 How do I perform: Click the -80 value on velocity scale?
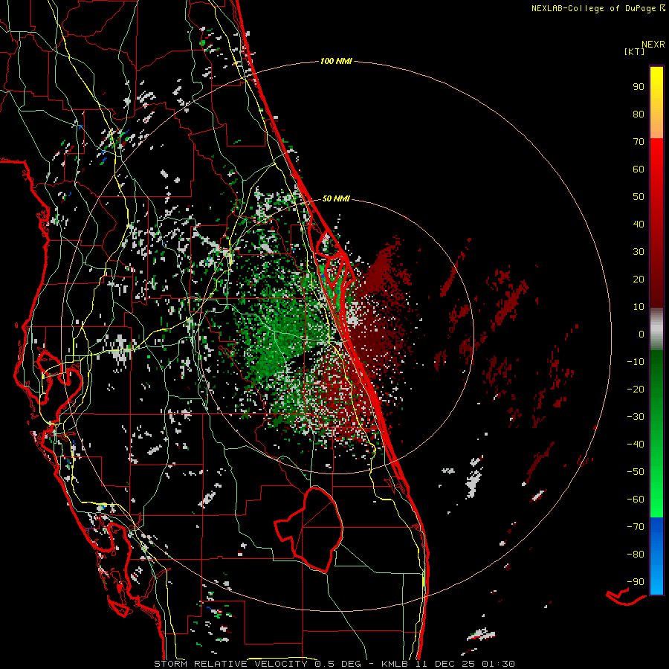click(x=636, y=555)
